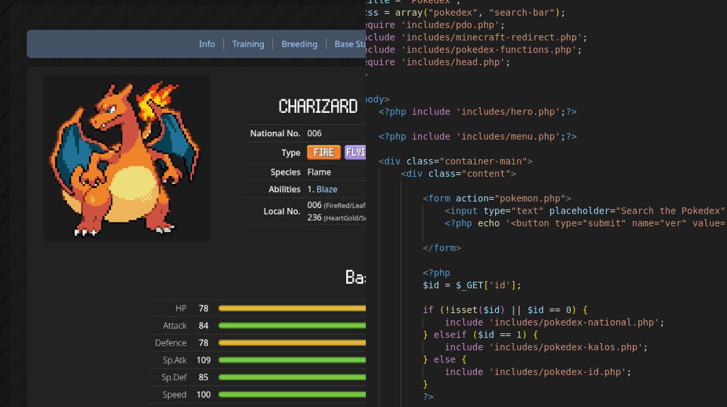The width and height of the screenshot is (727, 407).
Task: Click the if (!isset($id) || $id == 0) line
Action: point(505,310)
